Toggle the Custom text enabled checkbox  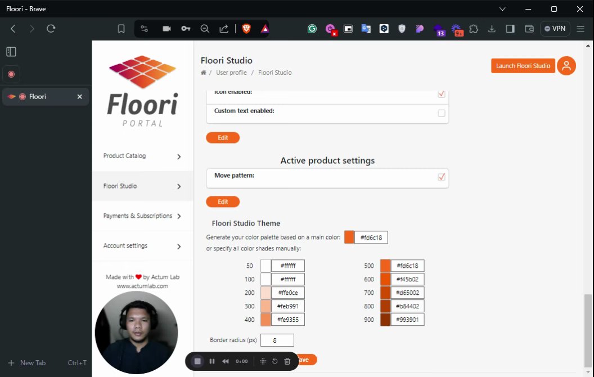pos(442,113)
